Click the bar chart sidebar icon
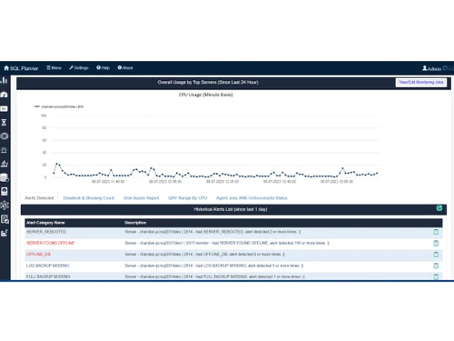 coord(5,80)
